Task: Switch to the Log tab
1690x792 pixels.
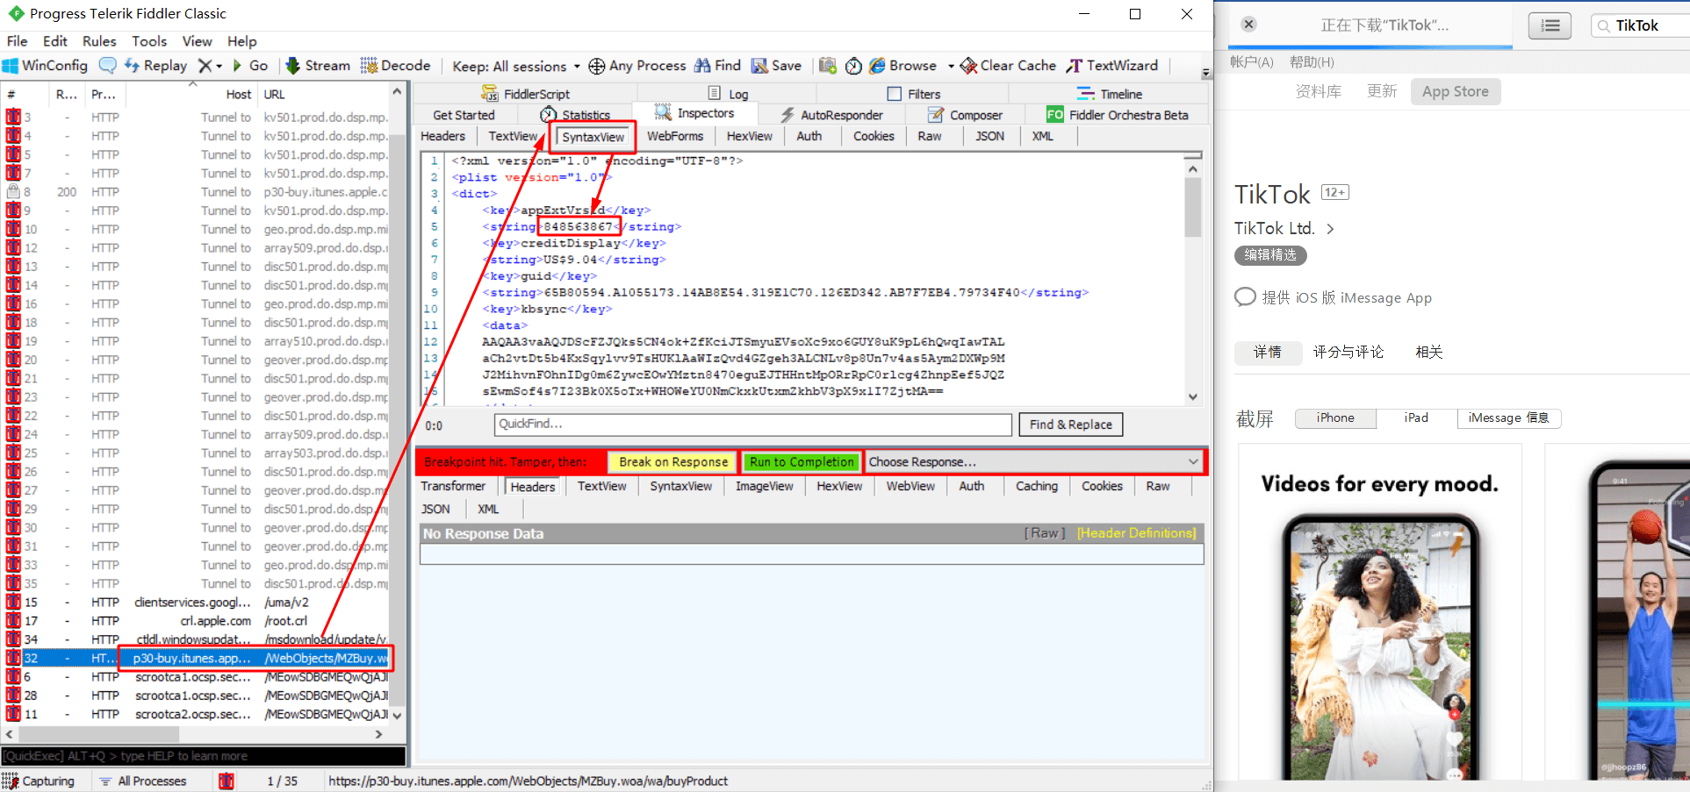Action: (728, 94)
